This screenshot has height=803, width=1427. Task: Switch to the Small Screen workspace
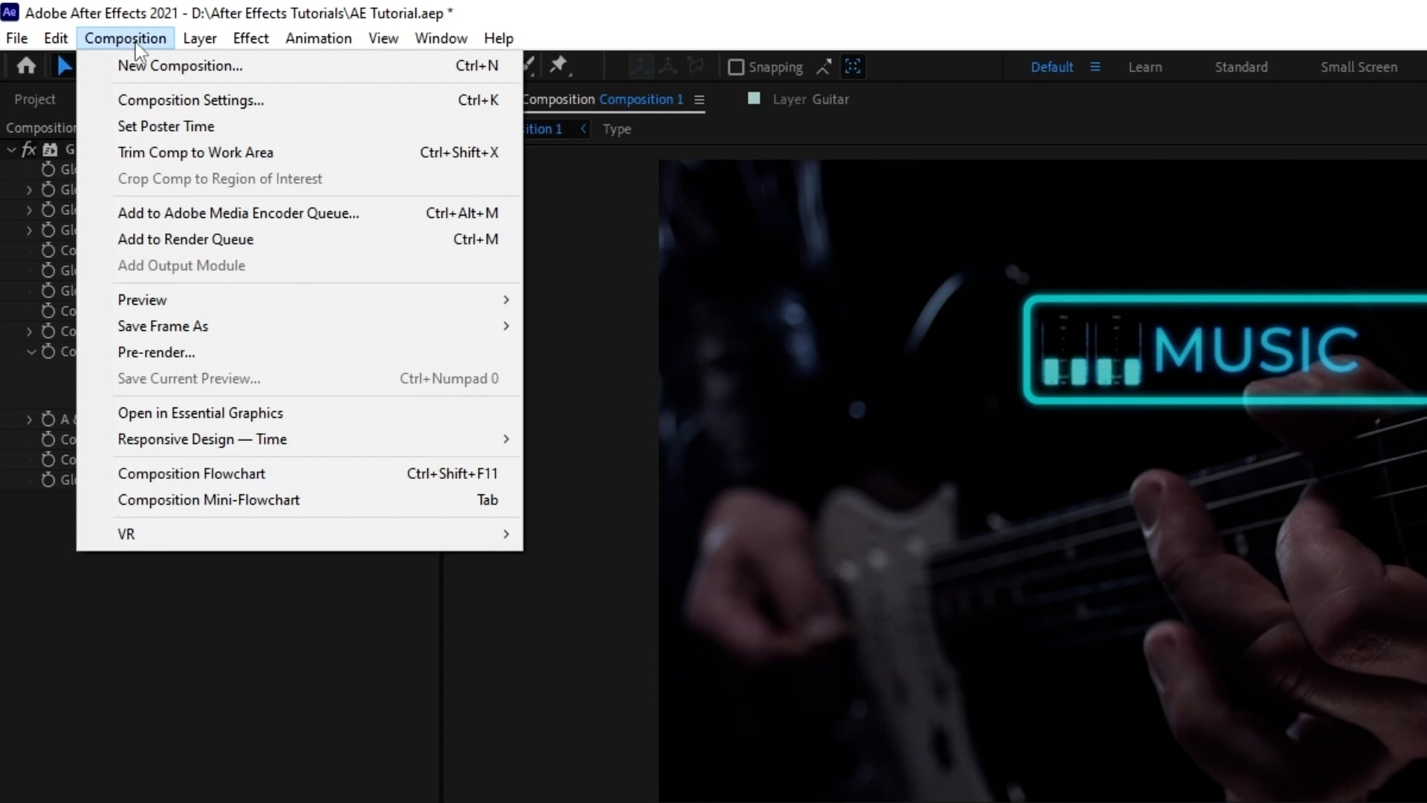(1359, 67)
